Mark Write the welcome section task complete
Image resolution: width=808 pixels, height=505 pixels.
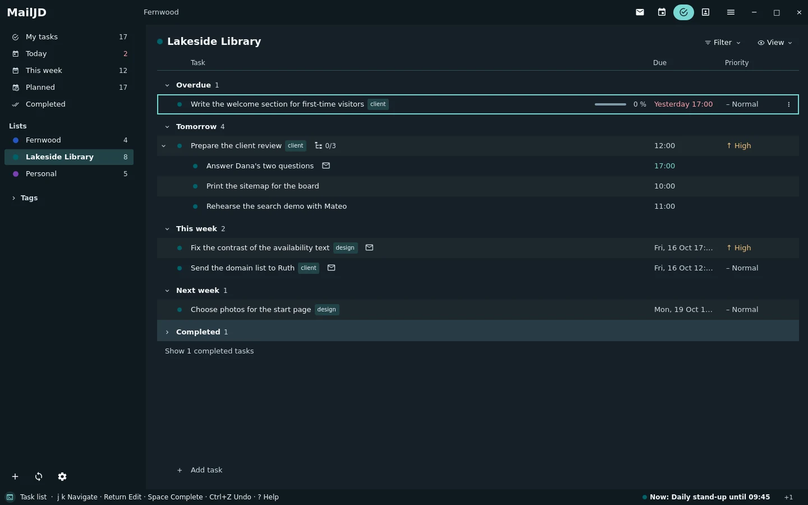point(180,104)
